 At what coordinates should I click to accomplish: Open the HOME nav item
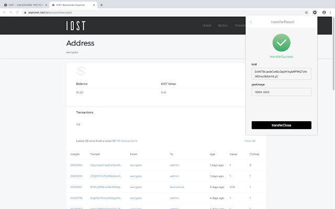click(x=207, y=26)
